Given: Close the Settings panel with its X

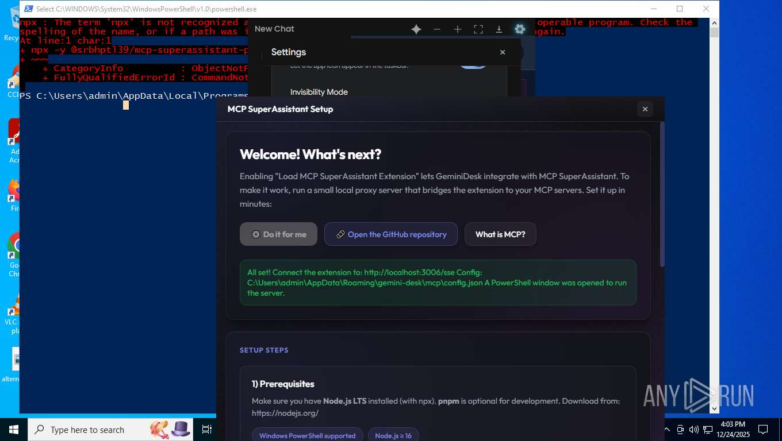Looking at the screenshot, I should (503, 52).
